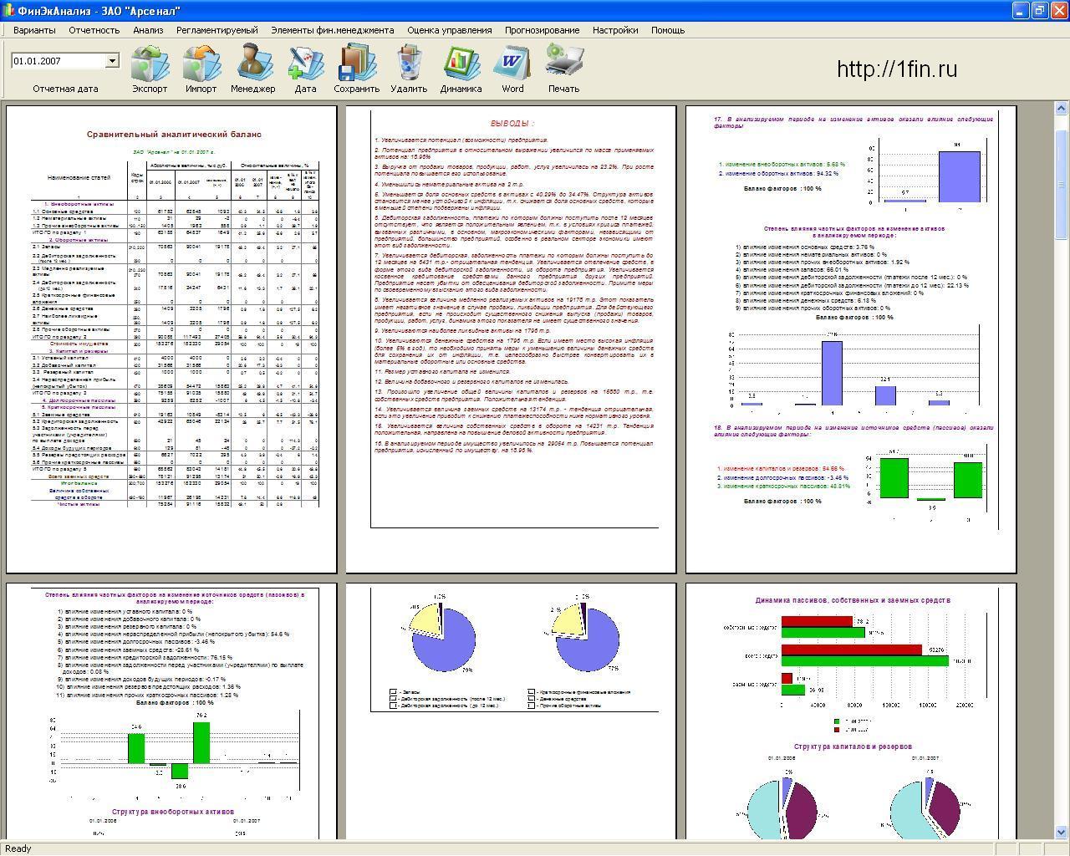
Task: Click the Сохранить icon
Action: (357, 64)
